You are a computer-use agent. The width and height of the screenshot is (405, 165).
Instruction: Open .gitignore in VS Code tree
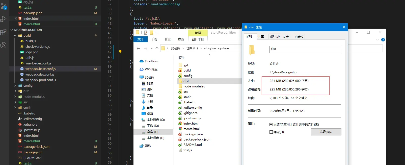30,124
